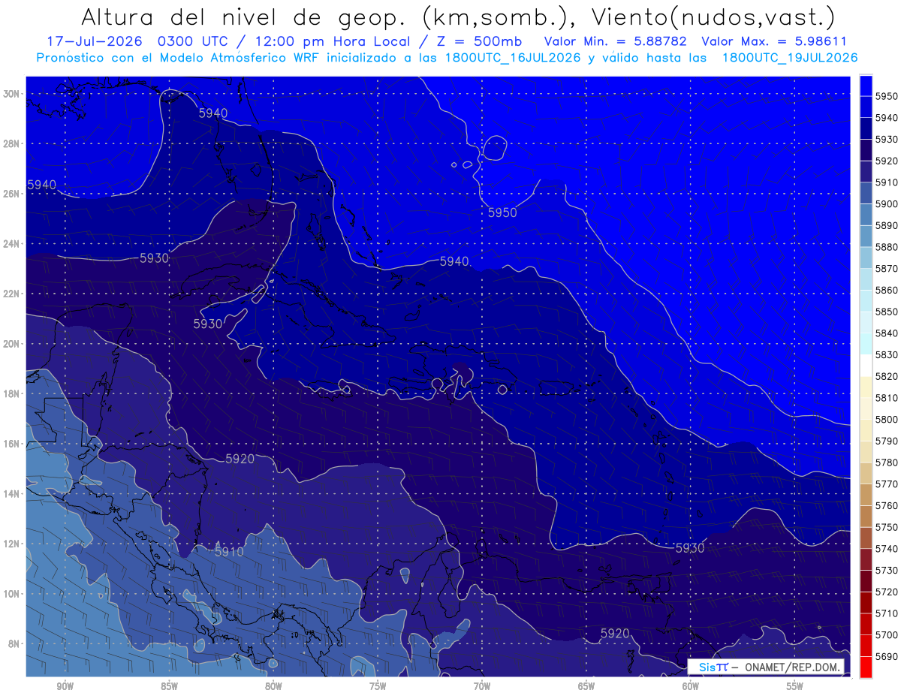
Task: Select the init time "1800UTC_16JUL2026"
Action: coord(513,58)
